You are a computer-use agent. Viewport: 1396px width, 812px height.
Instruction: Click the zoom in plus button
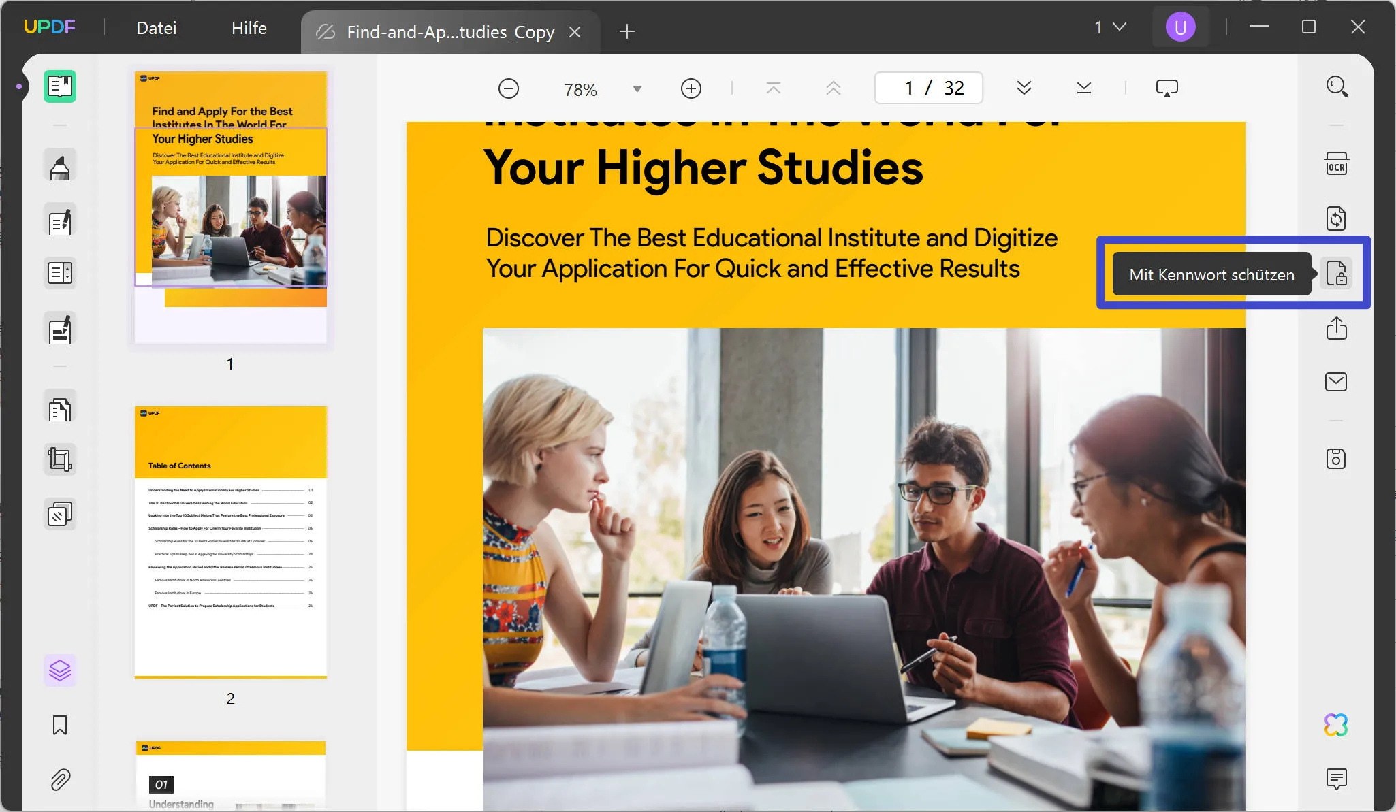pyautogui.click(x=691, y=88)
